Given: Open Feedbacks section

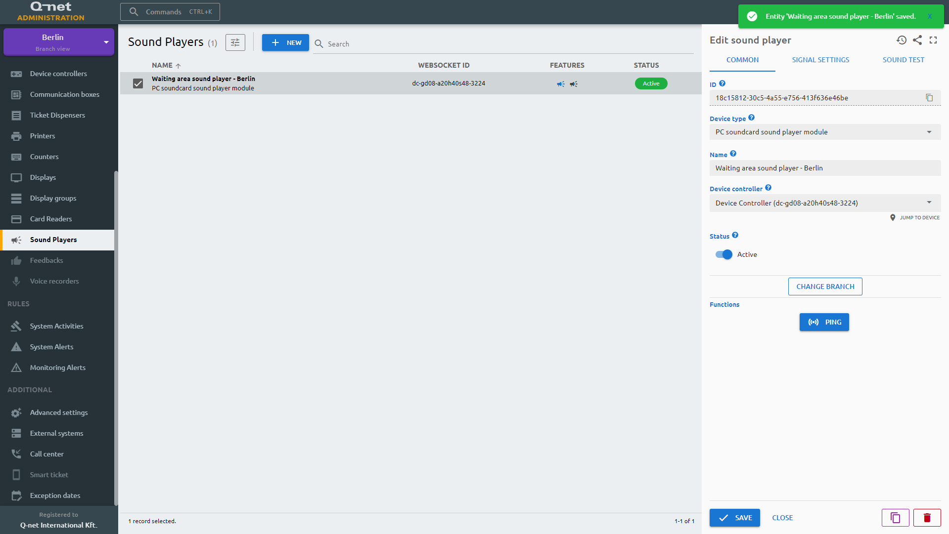Looking at the screenshot, I should pyautogui.click(x=58, y=260).
